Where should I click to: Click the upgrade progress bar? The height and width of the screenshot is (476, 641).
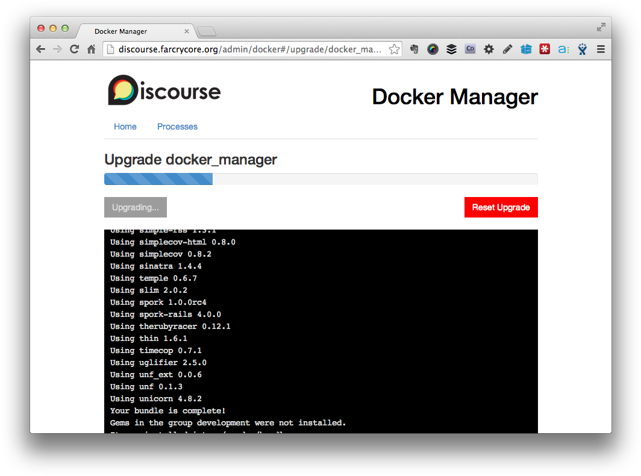click(x=321, y=179)
